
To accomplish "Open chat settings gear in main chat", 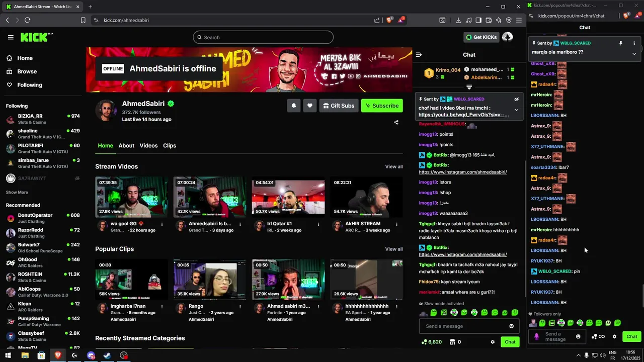I will 493,342.
